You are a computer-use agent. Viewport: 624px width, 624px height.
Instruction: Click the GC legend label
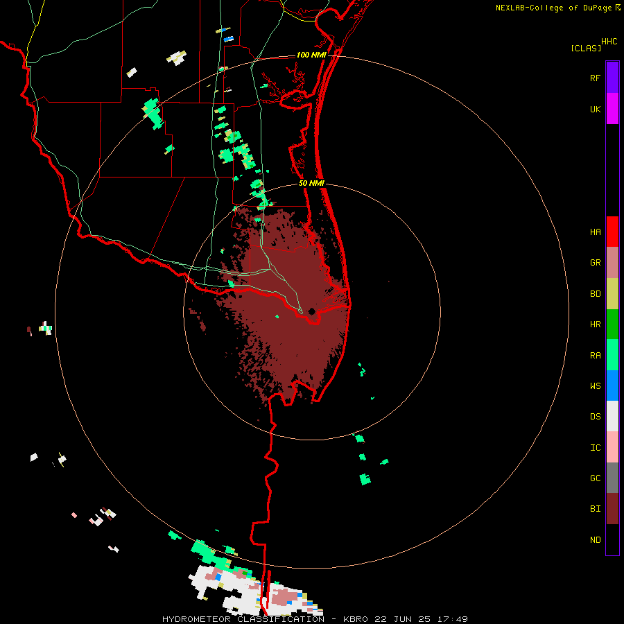pyautogui.click(x=595, y=478)
